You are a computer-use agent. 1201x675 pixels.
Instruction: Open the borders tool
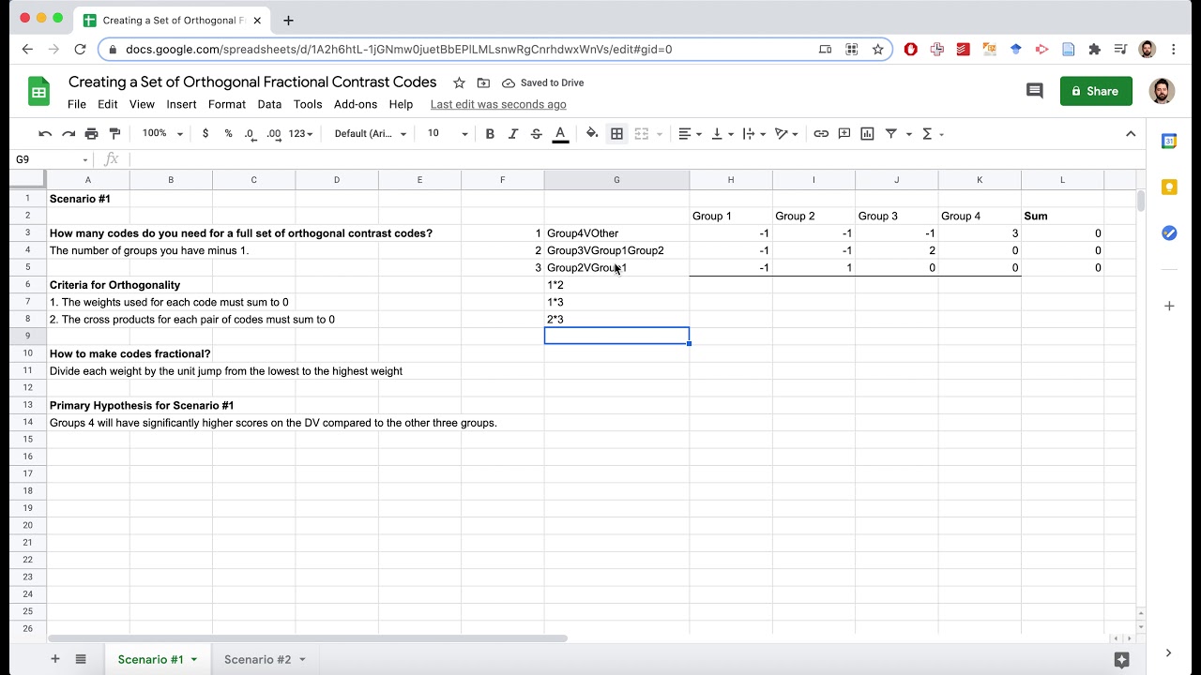[616, 134]
